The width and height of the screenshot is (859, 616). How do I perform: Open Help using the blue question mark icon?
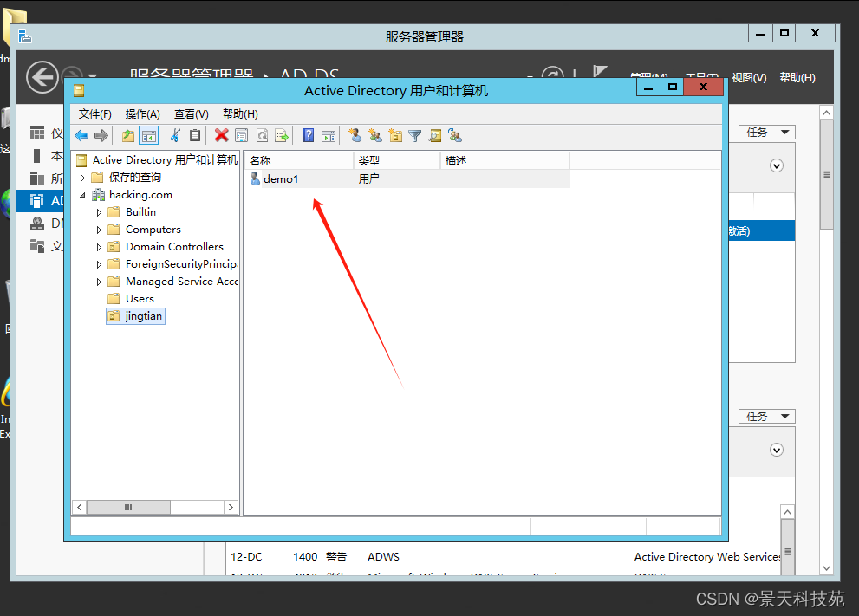point(308,135)
